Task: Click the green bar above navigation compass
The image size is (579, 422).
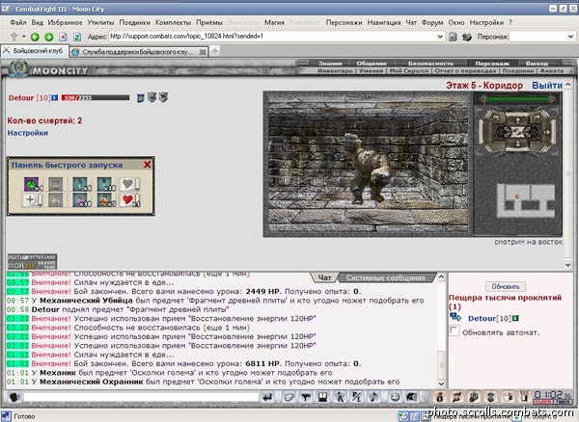Action: (x=517, y=99)
